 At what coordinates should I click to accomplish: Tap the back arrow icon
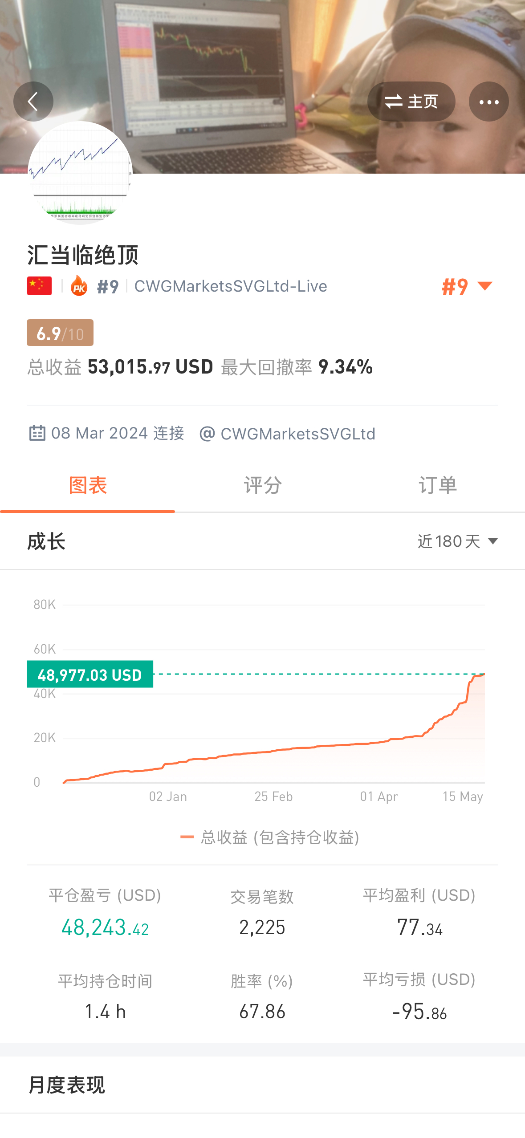(33, 102)
